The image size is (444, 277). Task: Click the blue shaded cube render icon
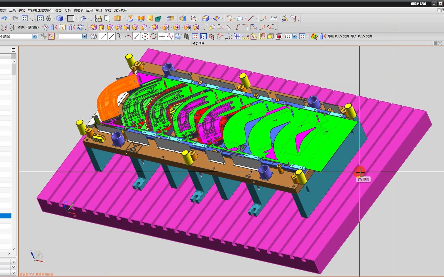coord(60,18)
